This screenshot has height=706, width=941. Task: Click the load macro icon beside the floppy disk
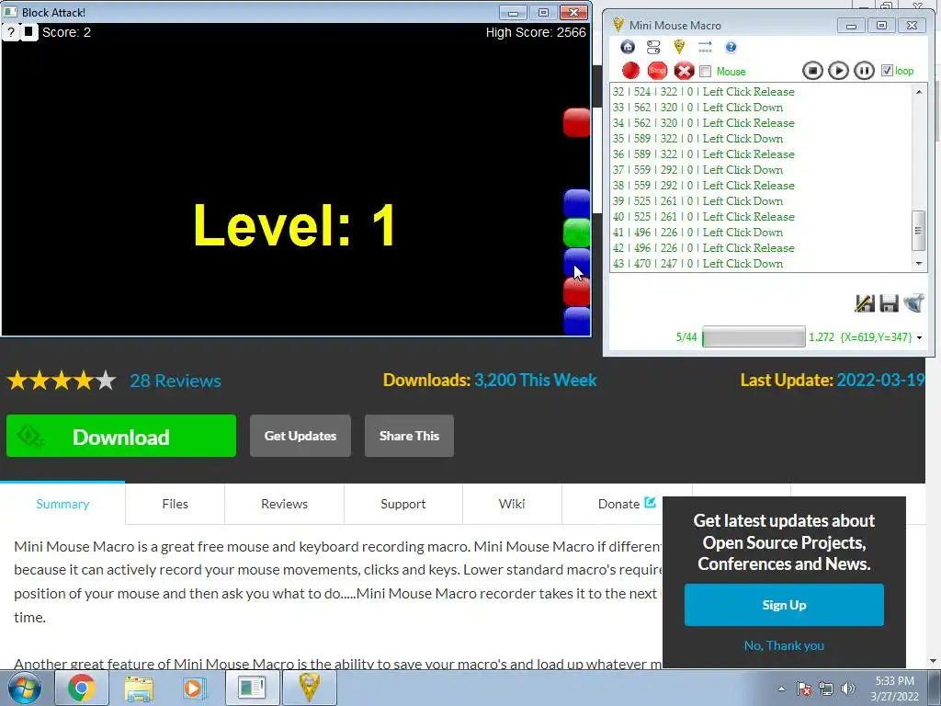tap(913, 303)
